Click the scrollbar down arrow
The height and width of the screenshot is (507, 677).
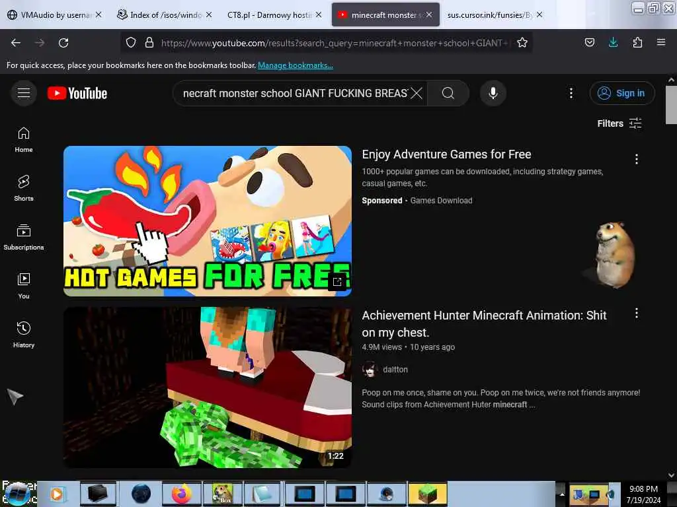click(671, 475)
